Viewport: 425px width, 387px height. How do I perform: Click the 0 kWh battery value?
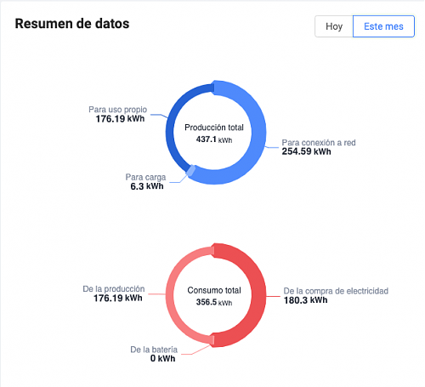click(162, 358)
